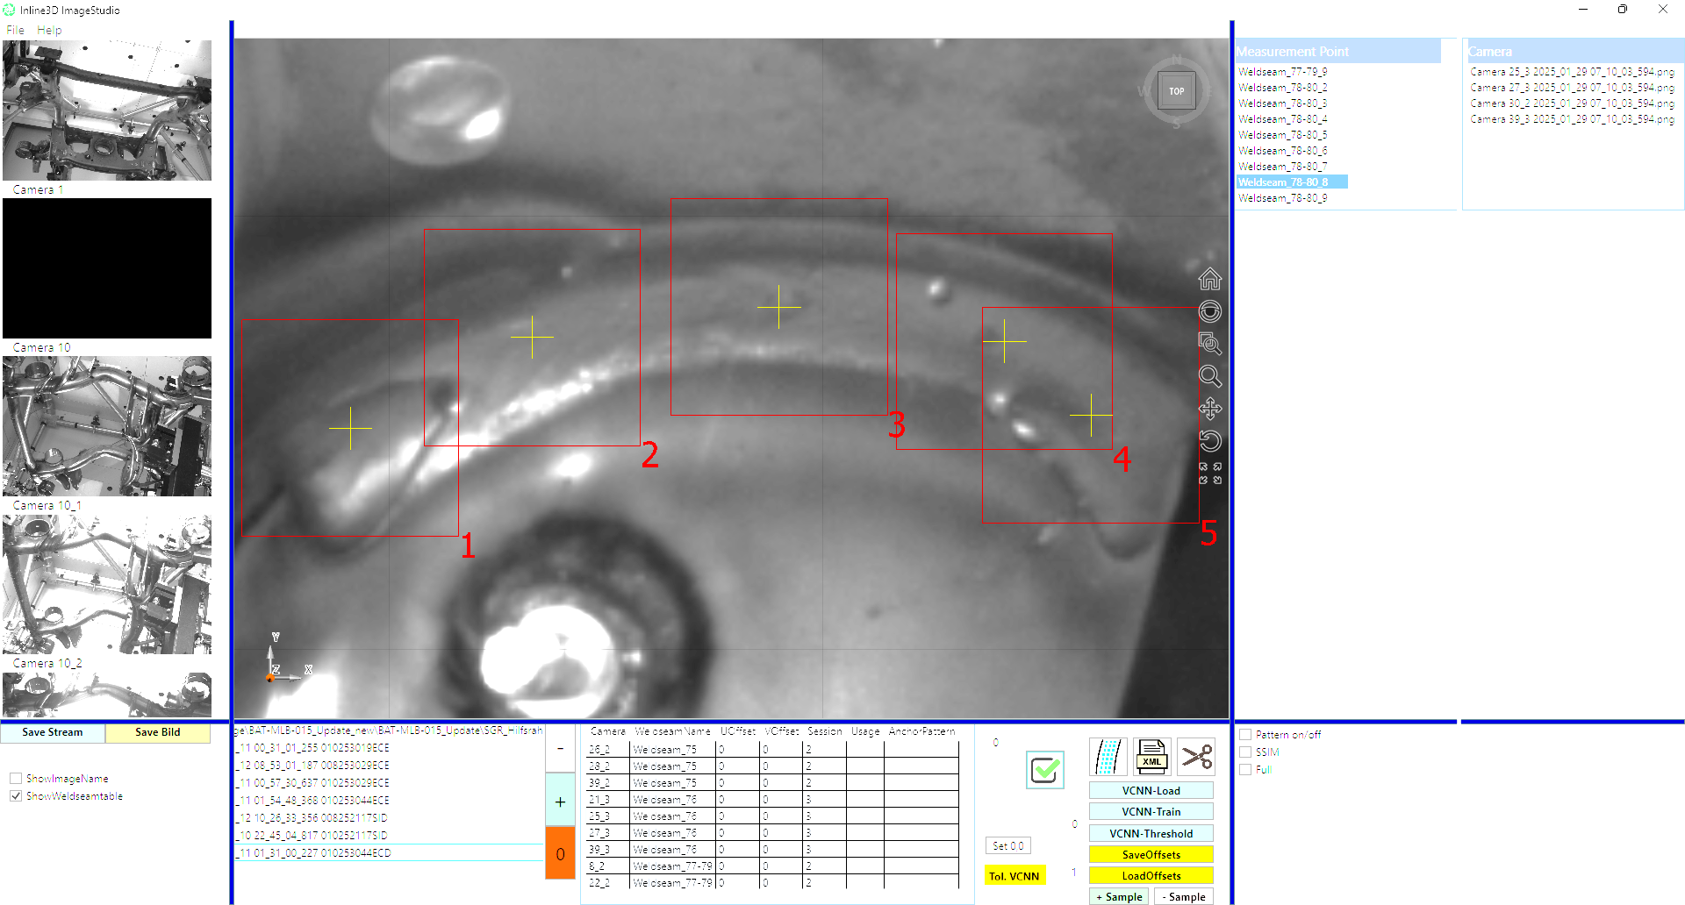Select Weldseam_78-80_2 measurement point
This screenshot has width=1685, height=905.
(1282, 88)
